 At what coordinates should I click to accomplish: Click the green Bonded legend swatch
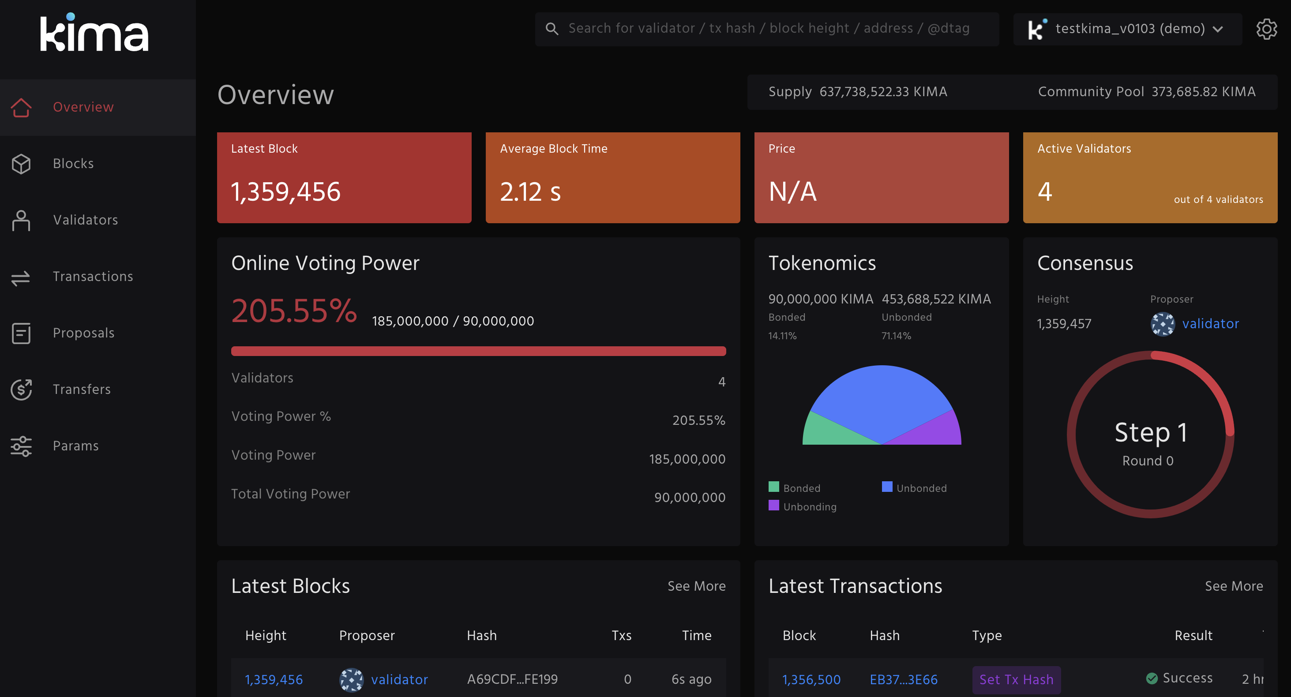(774, 487)
